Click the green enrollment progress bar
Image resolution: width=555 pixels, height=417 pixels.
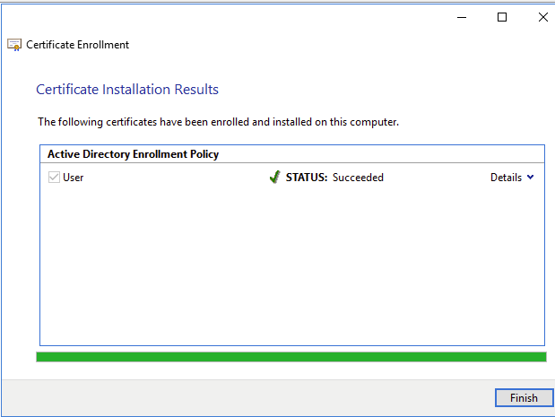[291, 357]
